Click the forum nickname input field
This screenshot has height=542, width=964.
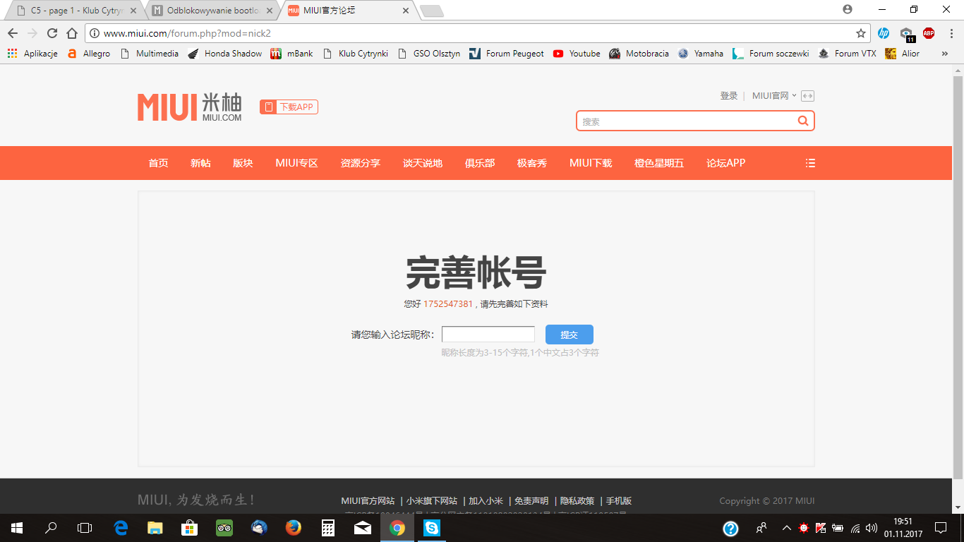(488, 335)
